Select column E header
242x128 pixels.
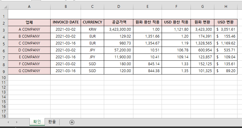tap(147, 7)
